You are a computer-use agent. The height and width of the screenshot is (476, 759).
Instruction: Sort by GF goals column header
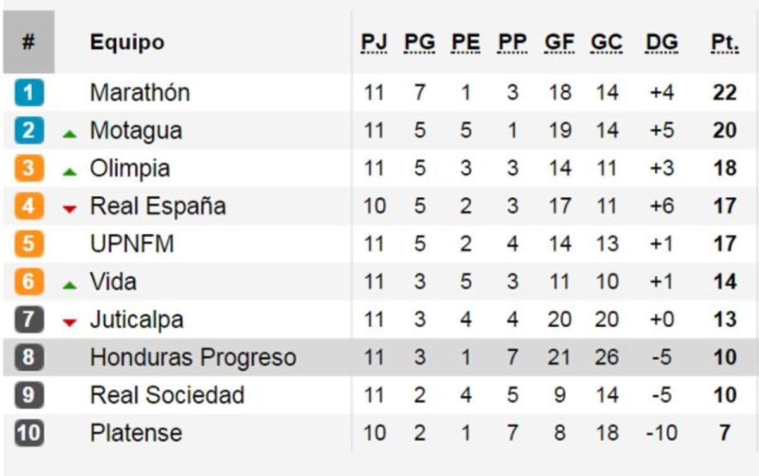click(560, 43)
